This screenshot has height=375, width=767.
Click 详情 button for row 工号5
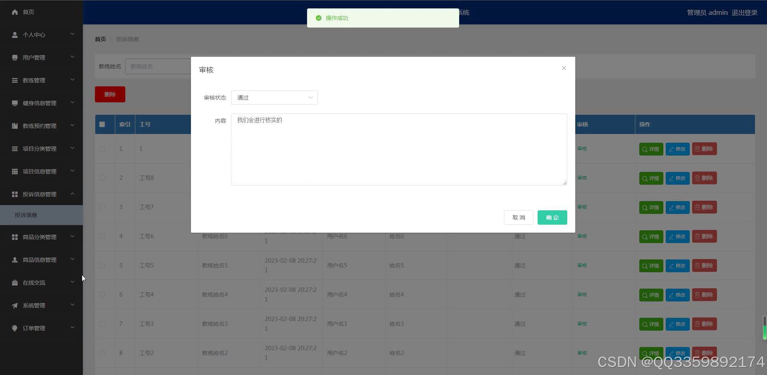651,266
